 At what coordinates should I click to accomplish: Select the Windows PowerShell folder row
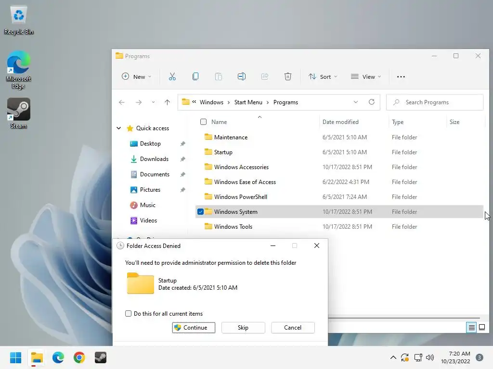(339, 197)
